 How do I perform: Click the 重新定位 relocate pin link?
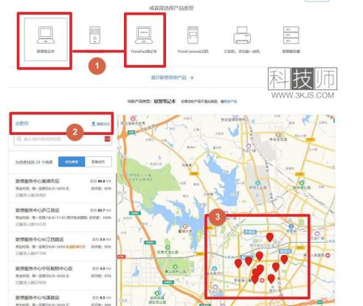(100, 124)
